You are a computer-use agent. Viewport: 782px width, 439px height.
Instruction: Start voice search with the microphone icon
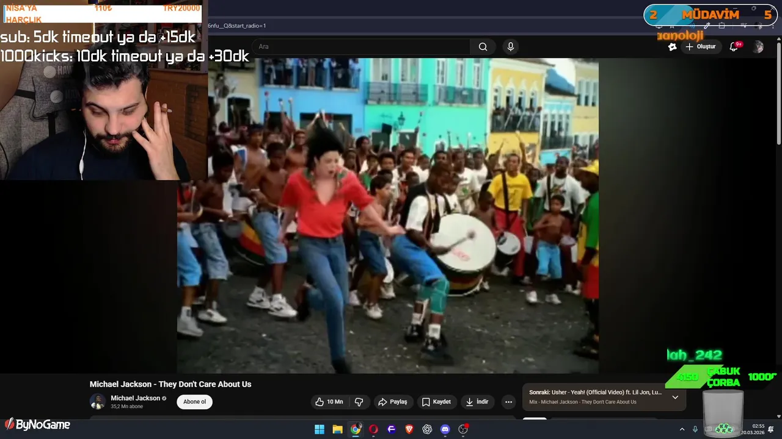coord(511,47)
